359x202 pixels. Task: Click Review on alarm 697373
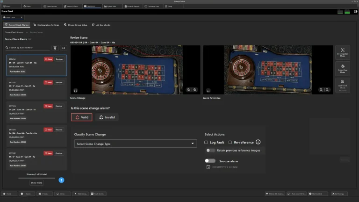(59, 130)
